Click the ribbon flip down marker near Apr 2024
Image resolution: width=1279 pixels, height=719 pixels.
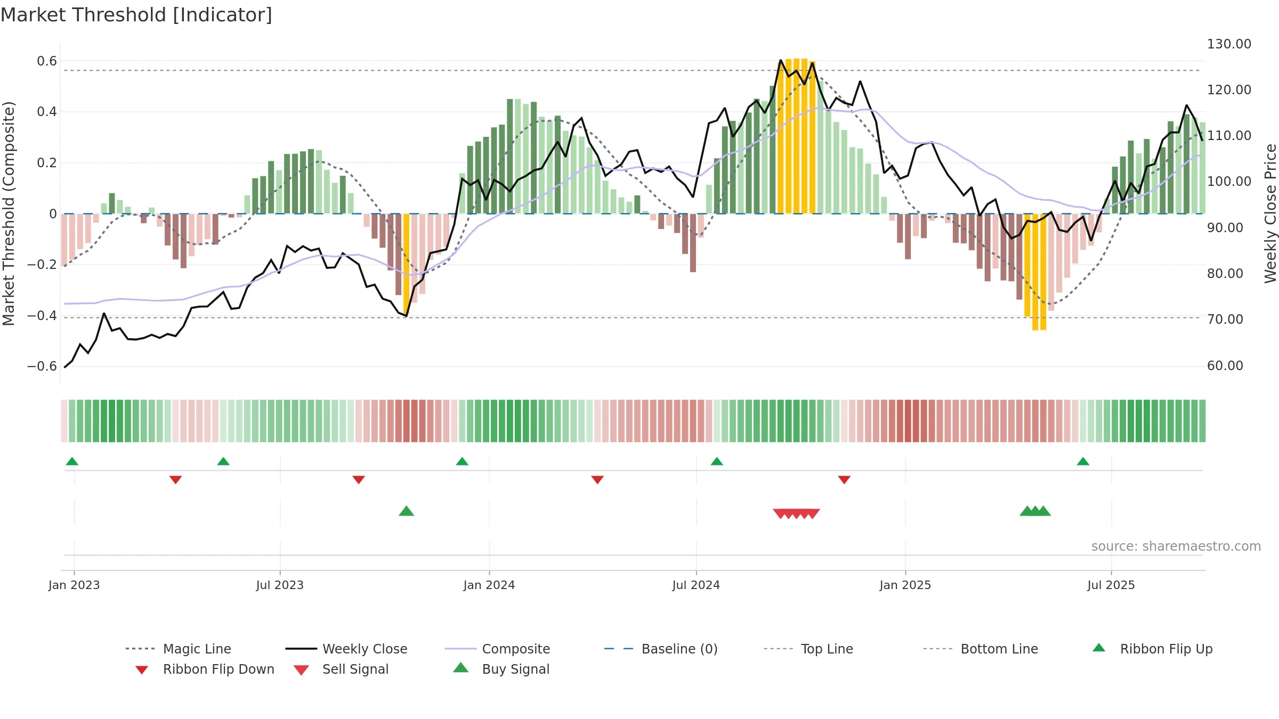point(597,480)
